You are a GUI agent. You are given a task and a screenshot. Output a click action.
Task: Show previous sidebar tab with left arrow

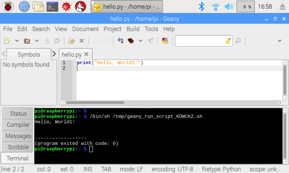3,54
